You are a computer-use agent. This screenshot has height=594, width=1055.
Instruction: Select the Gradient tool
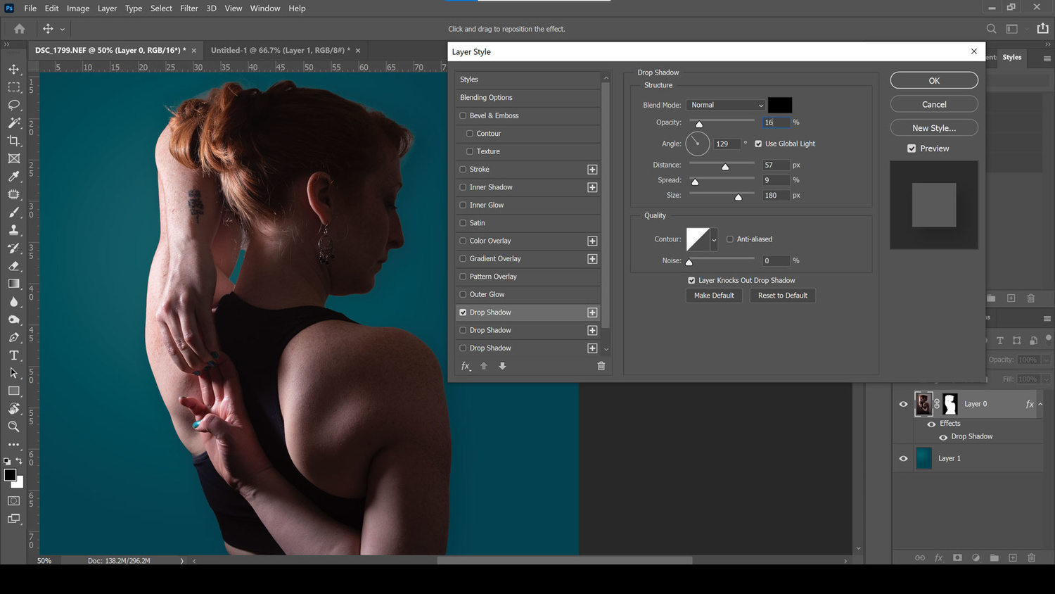pos(13,284)
